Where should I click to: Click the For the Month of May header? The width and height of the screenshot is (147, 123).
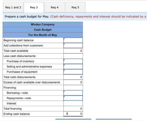pos(43,35)
